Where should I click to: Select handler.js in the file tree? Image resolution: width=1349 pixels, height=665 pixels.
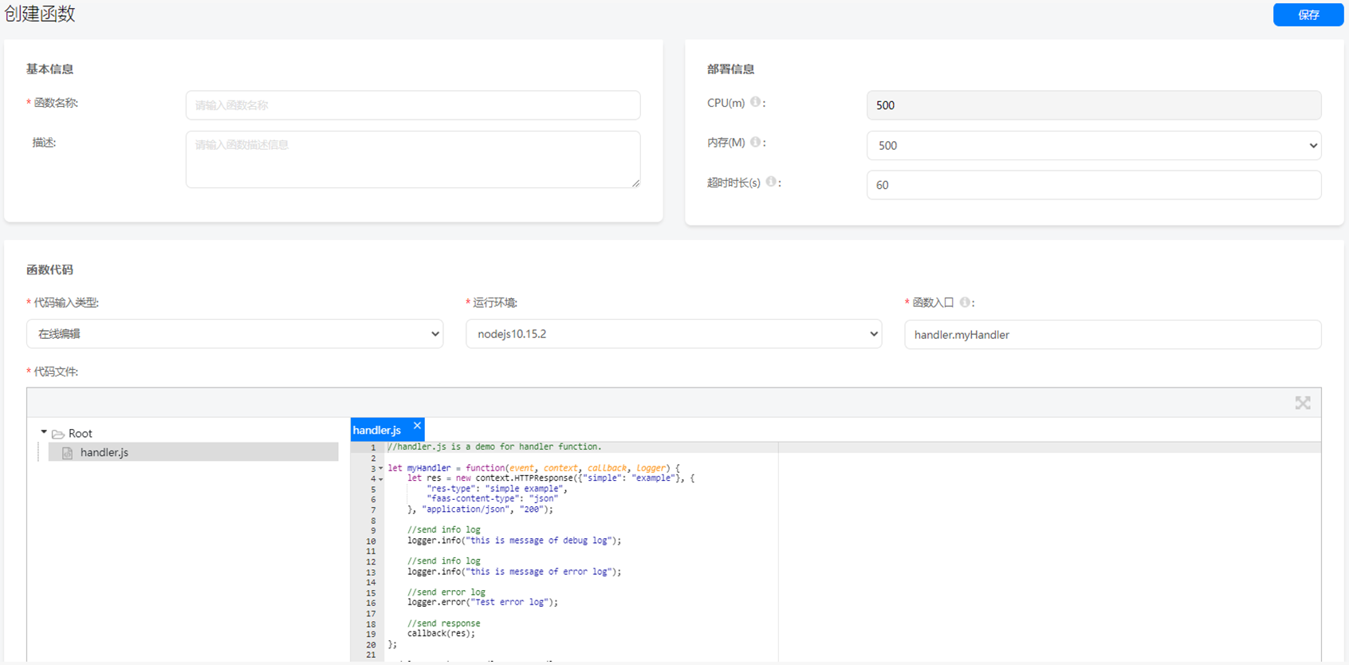pos(194,452)
